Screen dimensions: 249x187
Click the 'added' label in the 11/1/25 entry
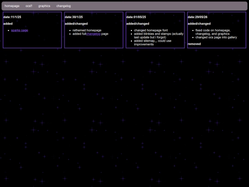point(8,24)
